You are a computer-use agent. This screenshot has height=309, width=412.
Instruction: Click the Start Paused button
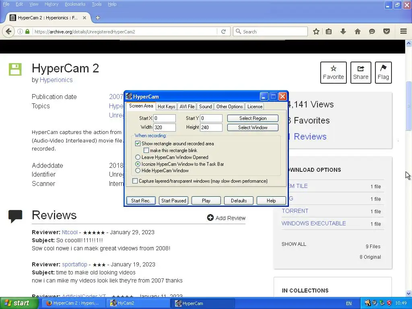coord(174,200)
